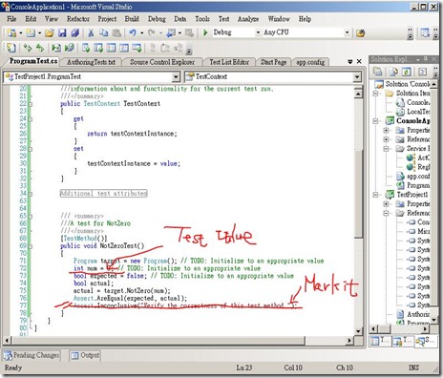Expand Additional test attributes region at line 34
Viewport: 443px width, 378px height.
tap(31, 194)
